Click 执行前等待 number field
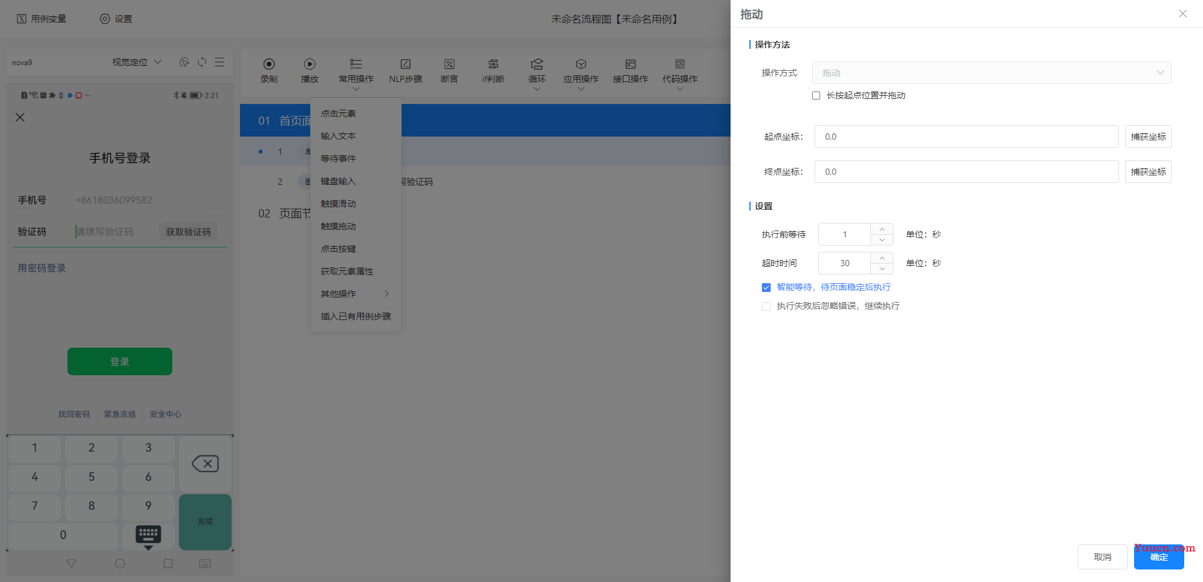Image resolution: width=1203 pixels, height=582 pixels. 845,234
